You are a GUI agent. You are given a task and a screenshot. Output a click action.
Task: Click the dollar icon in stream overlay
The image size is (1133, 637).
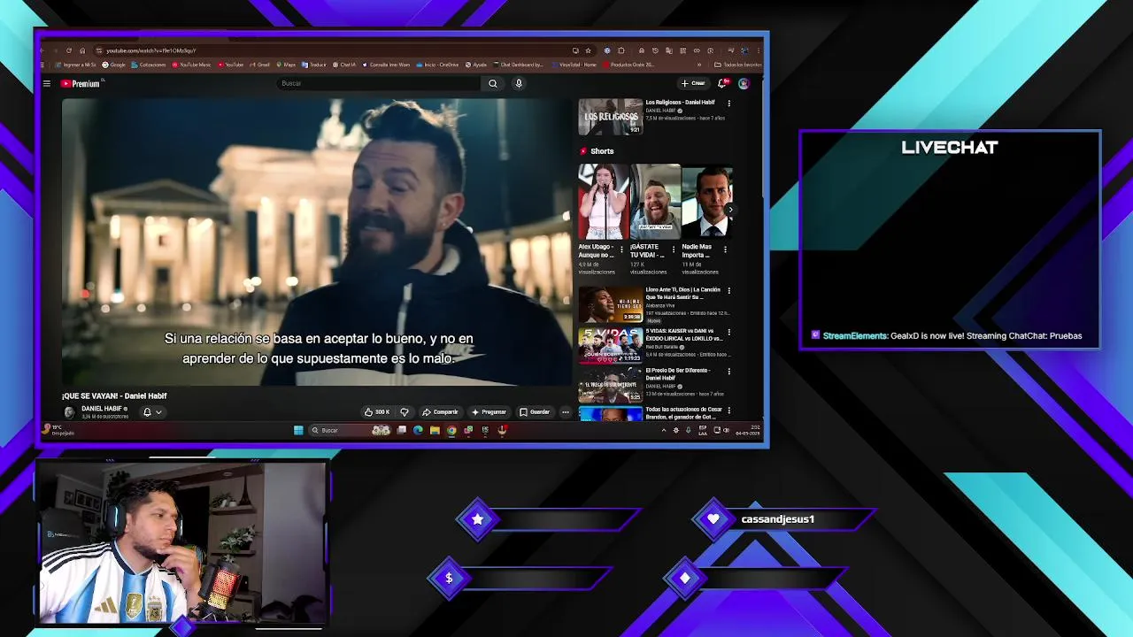coord(449,579)
